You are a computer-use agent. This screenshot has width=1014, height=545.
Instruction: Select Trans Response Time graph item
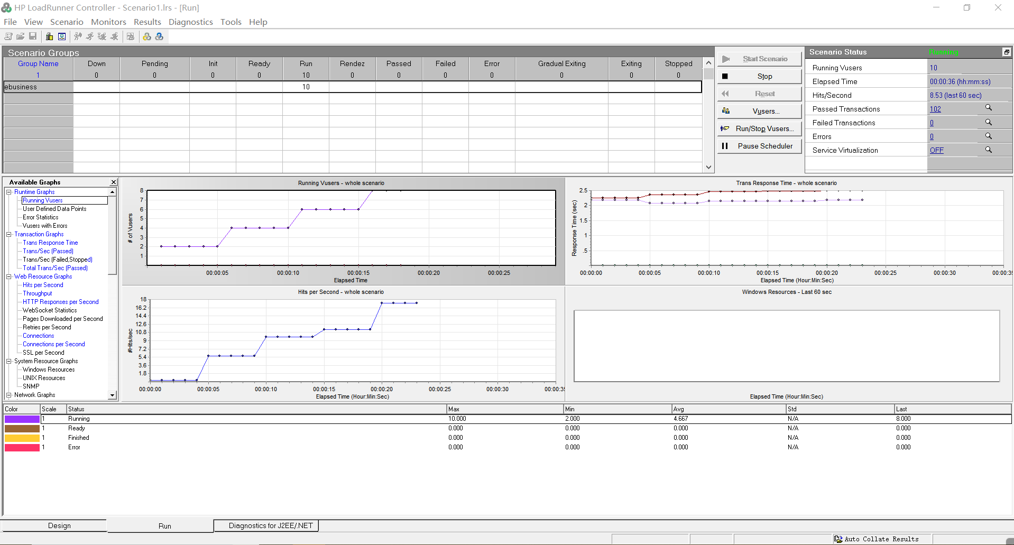pyautogui.click(x=50, y=243)
